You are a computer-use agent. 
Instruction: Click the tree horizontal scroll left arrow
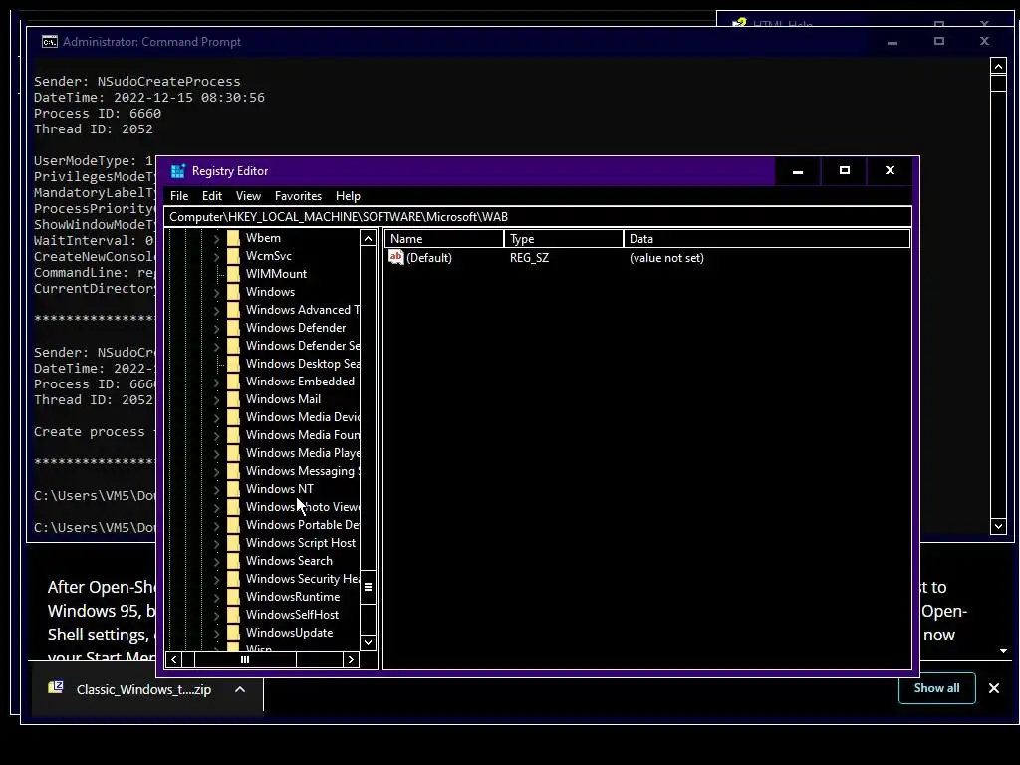[173, 659]
